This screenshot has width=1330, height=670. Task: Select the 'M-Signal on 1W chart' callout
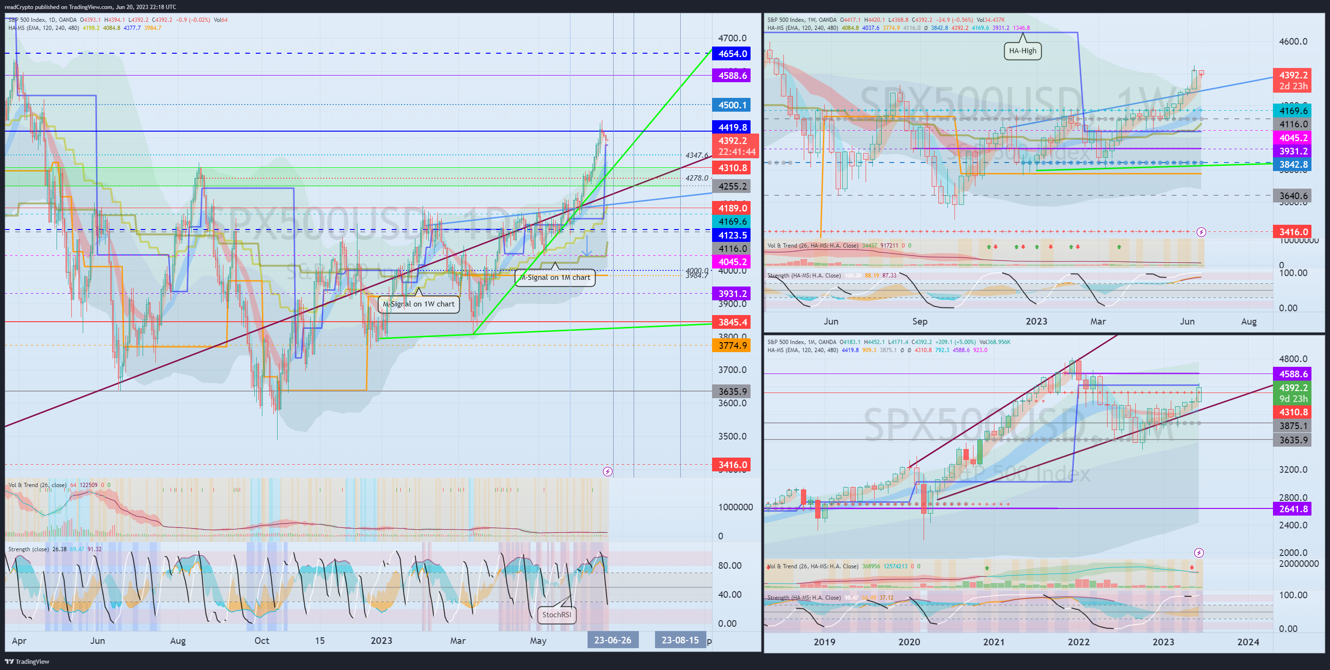point(419,304)
